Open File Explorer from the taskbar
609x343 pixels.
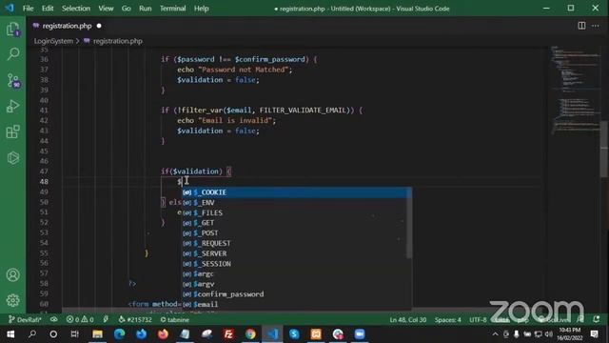pos(97,334)
